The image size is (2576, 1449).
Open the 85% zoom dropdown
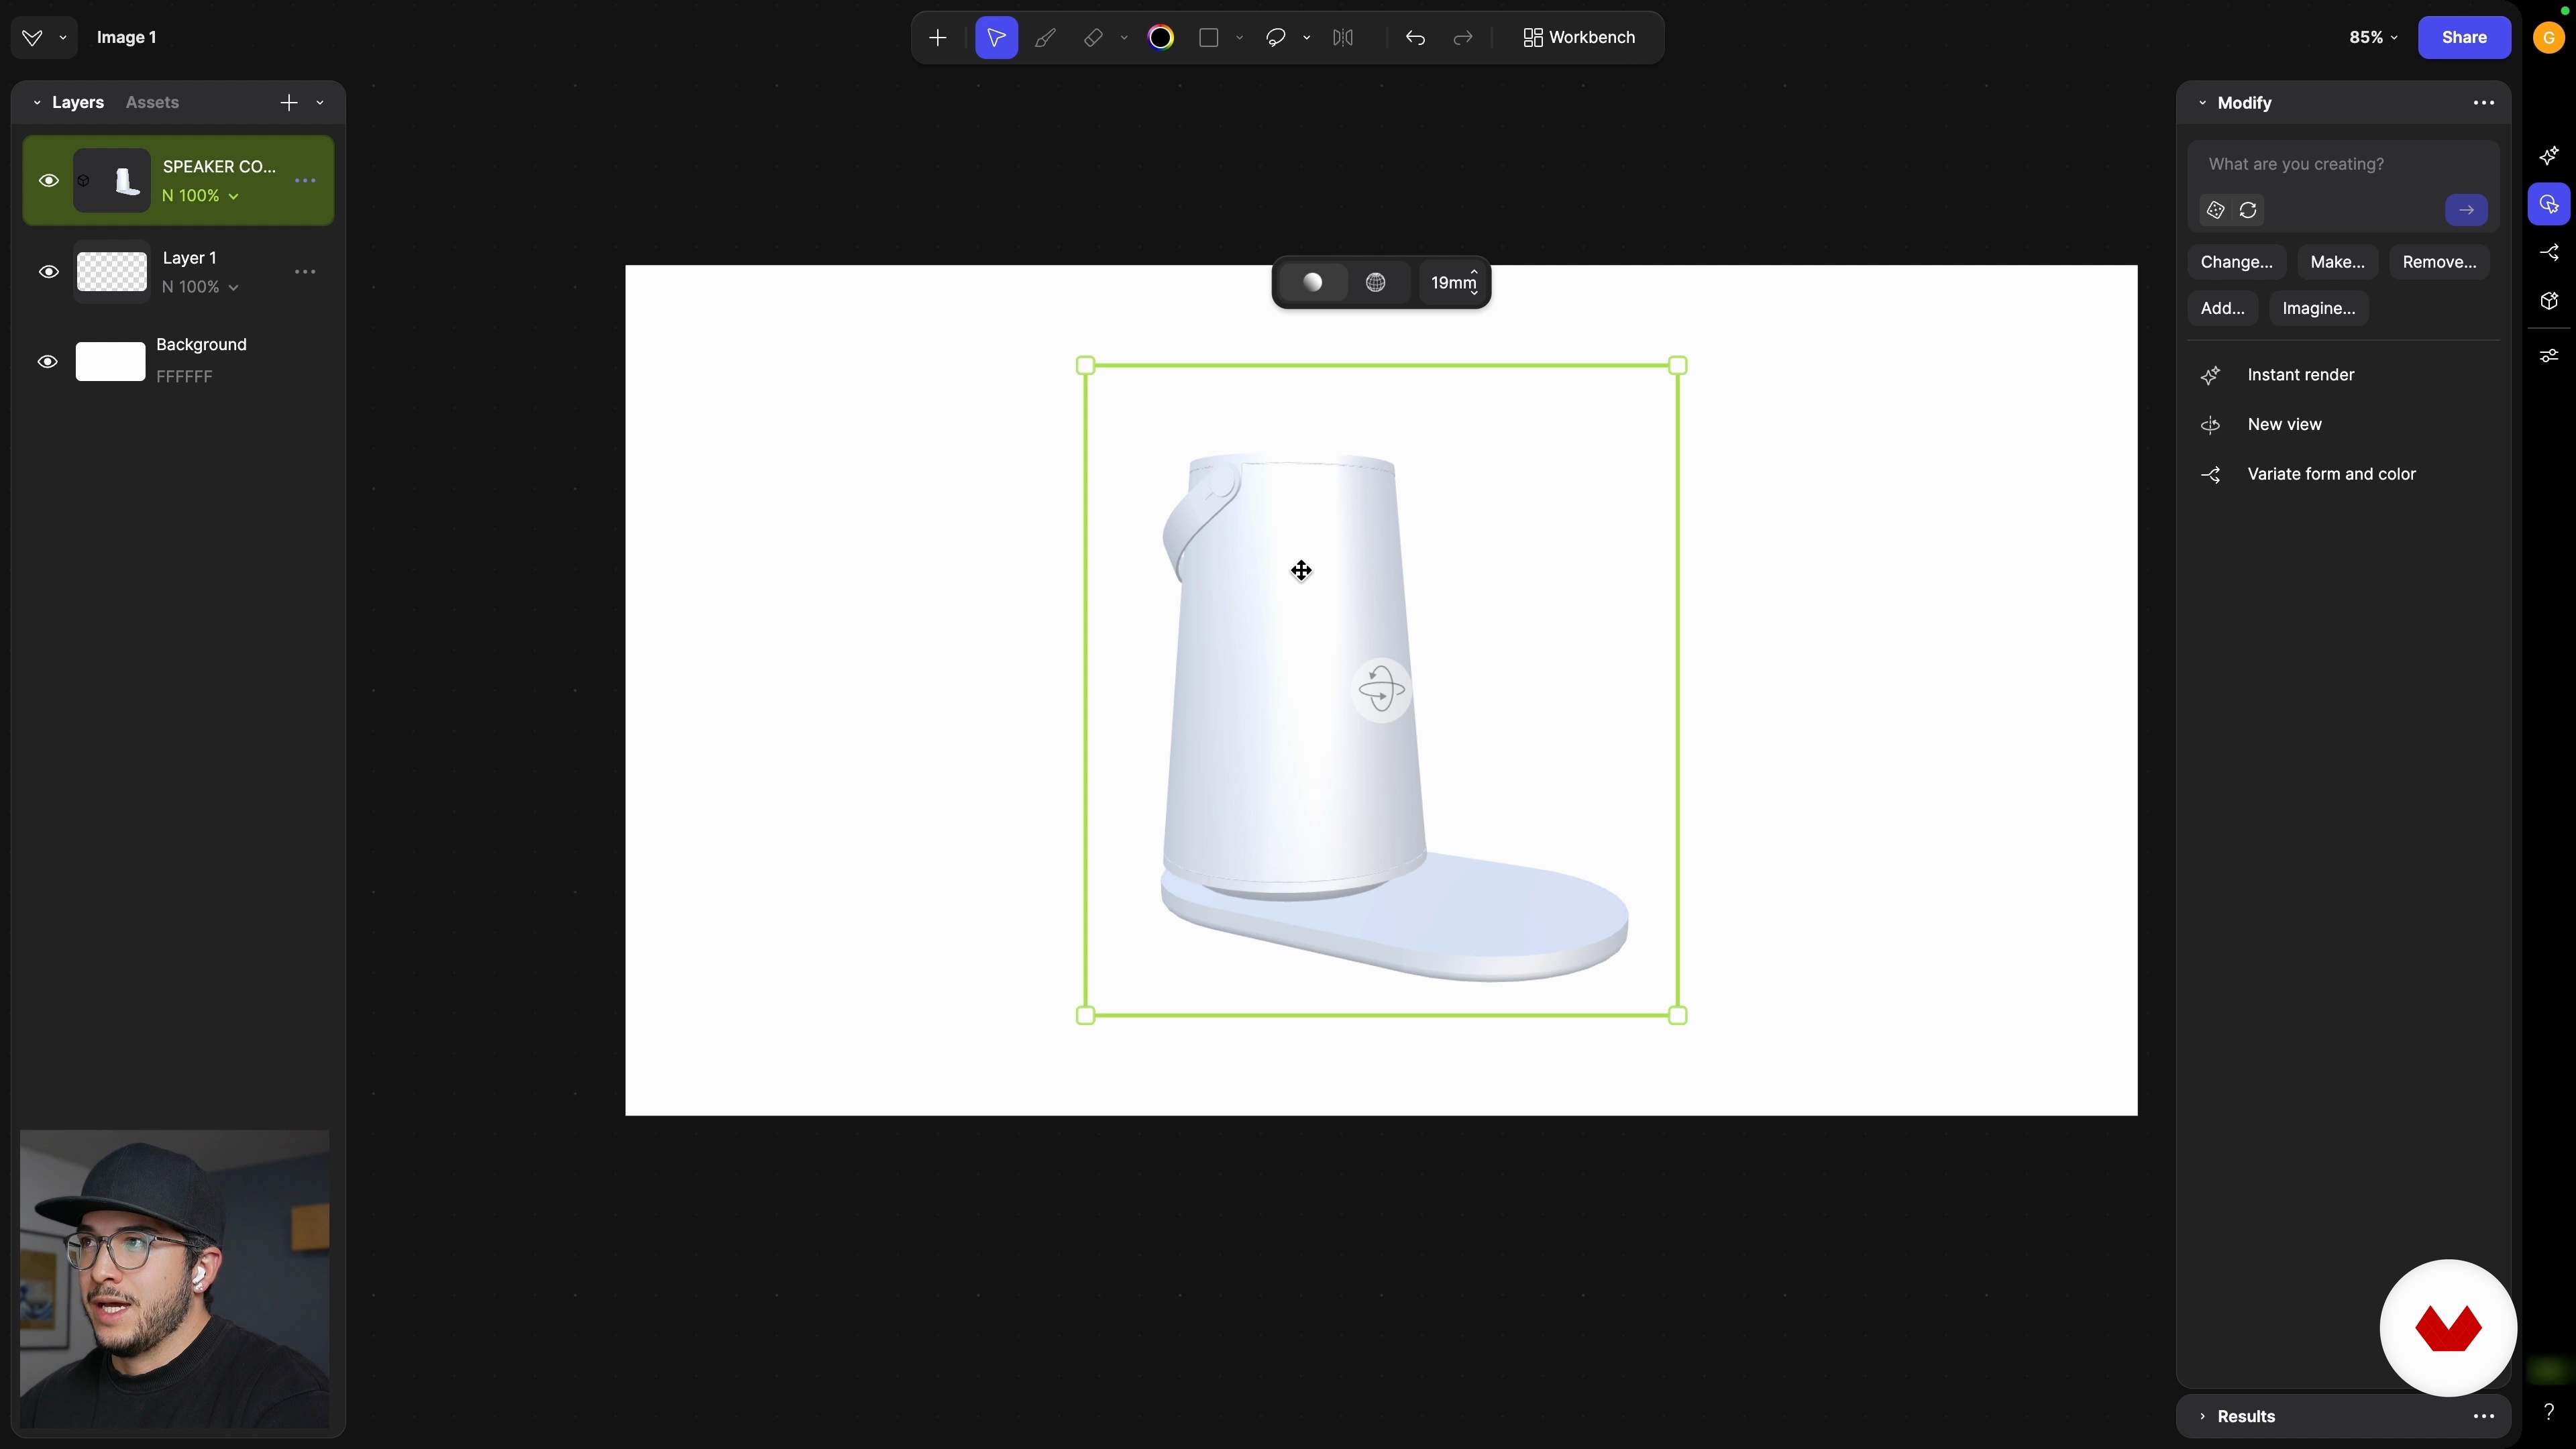(x=2373, y=37)
